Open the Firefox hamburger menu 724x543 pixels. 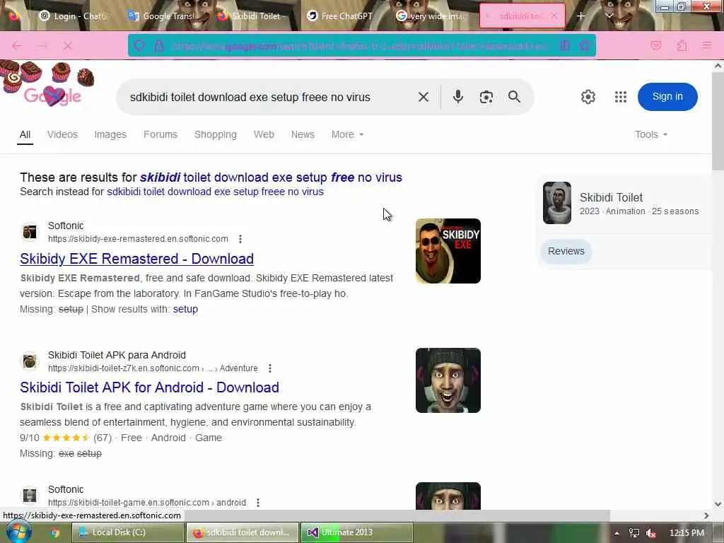[706, 45]
